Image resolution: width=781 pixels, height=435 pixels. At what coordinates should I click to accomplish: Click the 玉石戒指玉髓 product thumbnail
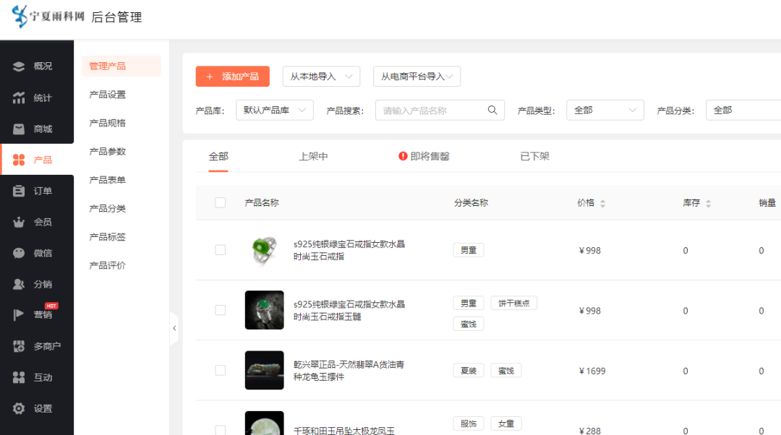coord(265,310)
